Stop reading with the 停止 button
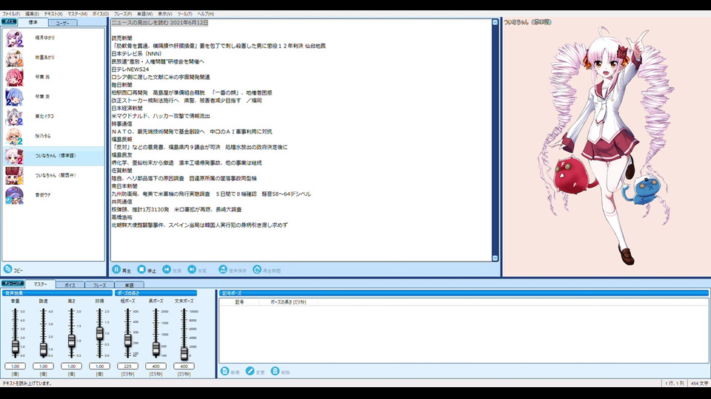Screen dimensions: 711x399 click(141, 270)
